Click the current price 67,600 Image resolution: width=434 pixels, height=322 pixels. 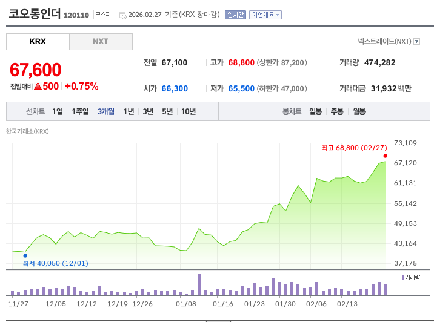(35, 70)
